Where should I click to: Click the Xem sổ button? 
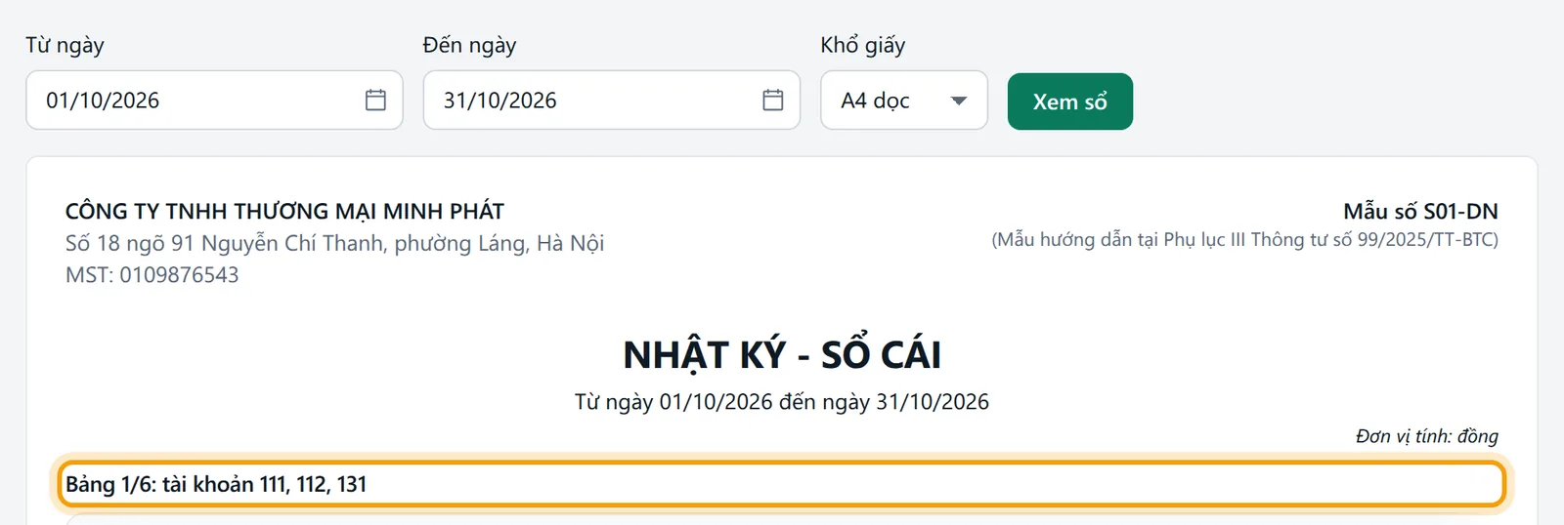point(1070,101)
